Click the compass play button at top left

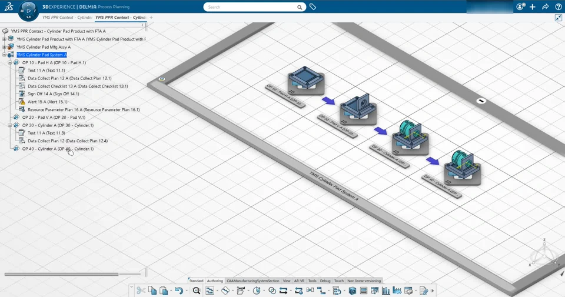[28, 11]
